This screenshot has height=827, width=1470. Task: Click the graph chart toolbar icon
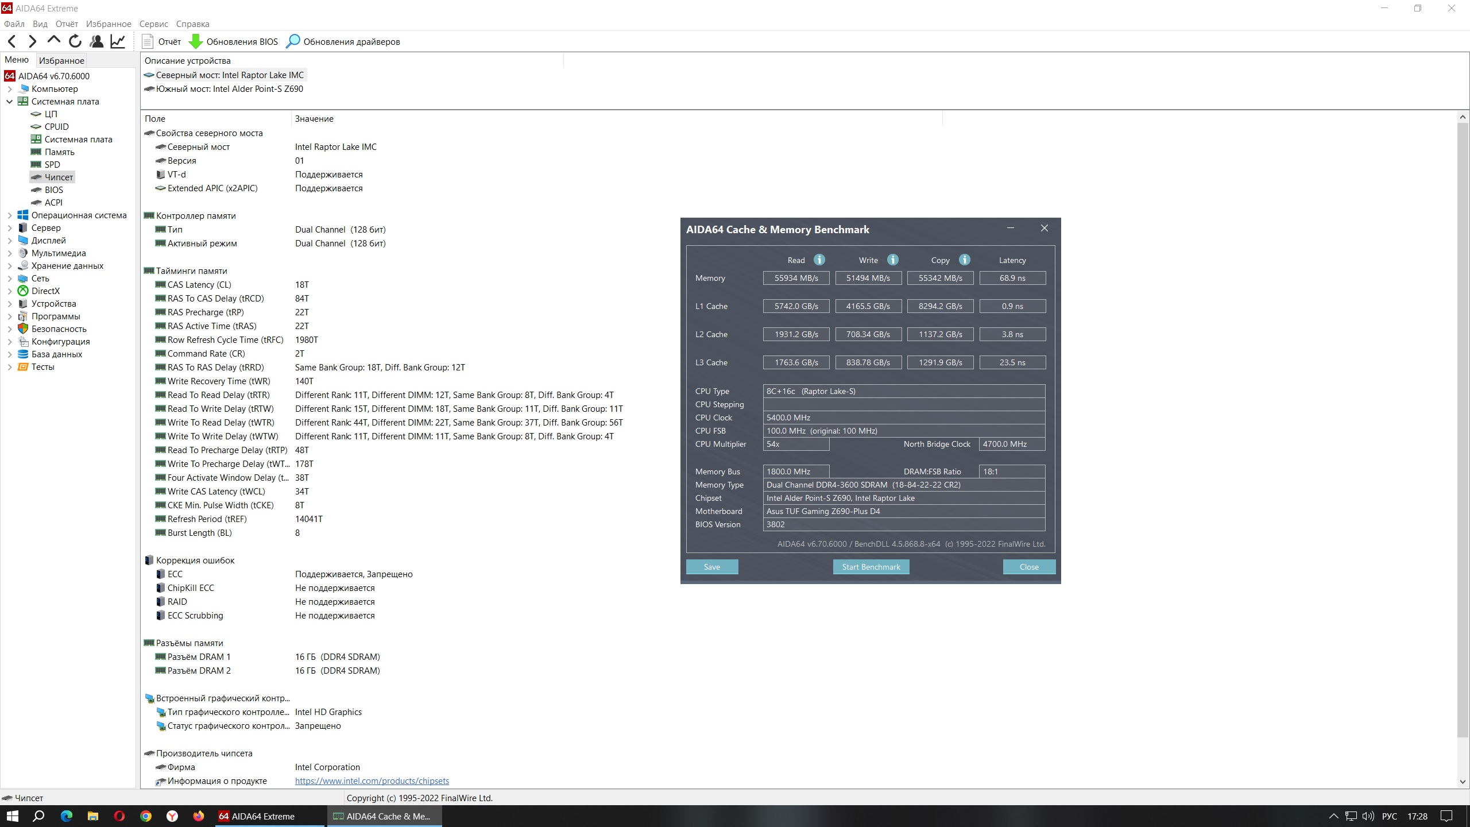point(118,41)
